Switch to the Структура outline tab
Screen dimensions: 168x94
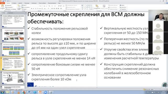click(x=10, y=13)
